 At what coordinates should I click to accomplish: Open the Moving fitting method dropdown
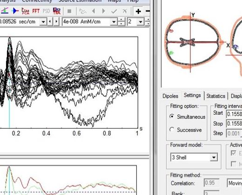235,183
